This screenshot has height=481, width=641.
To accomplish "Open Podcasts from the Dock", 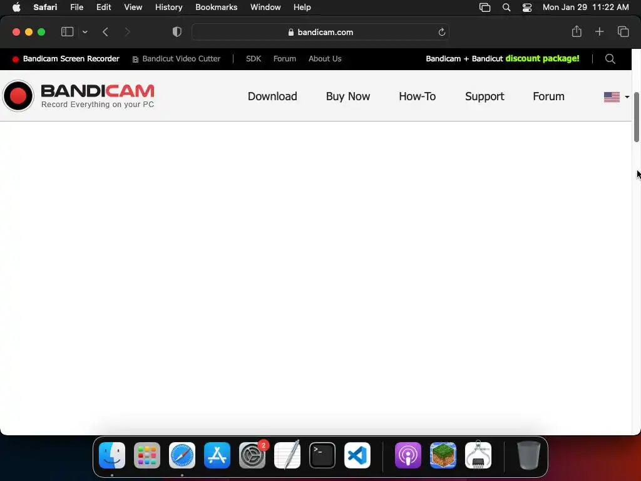I will point(408,455).
